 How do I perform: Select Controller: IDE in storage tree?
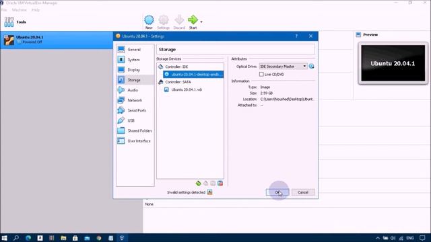176,67
